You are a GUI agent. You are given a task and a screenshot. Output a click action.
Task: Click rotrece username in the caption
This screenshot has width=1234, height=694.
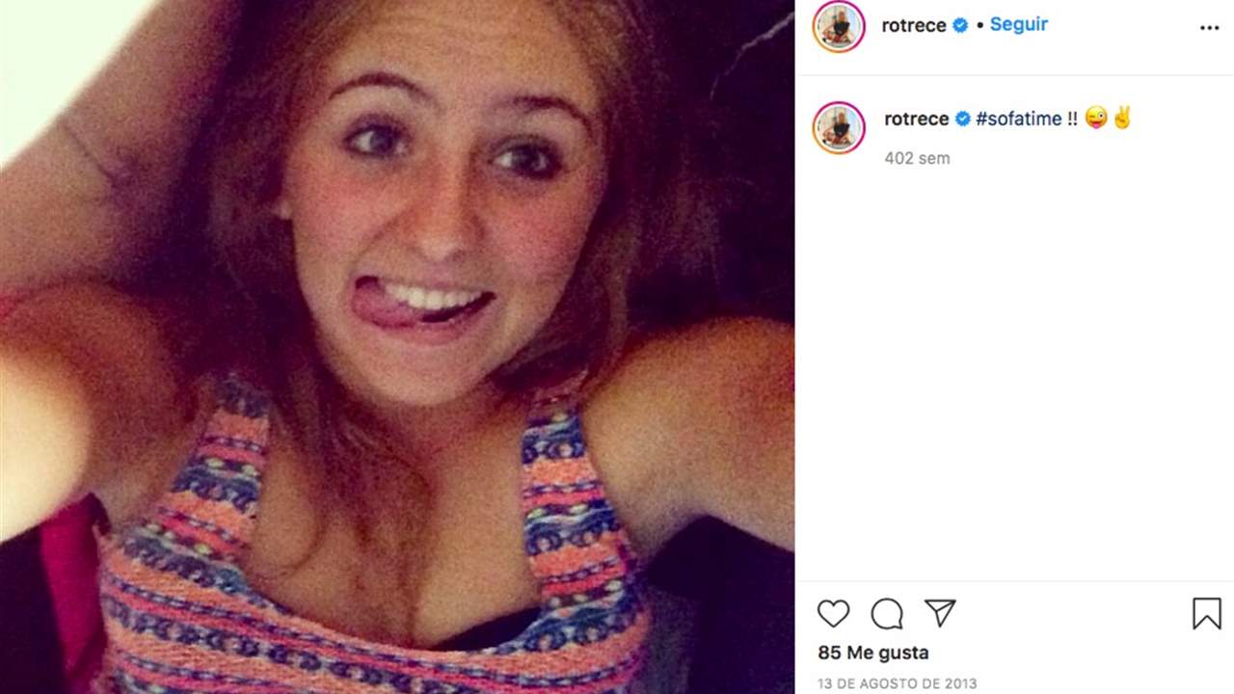[917, 119]
